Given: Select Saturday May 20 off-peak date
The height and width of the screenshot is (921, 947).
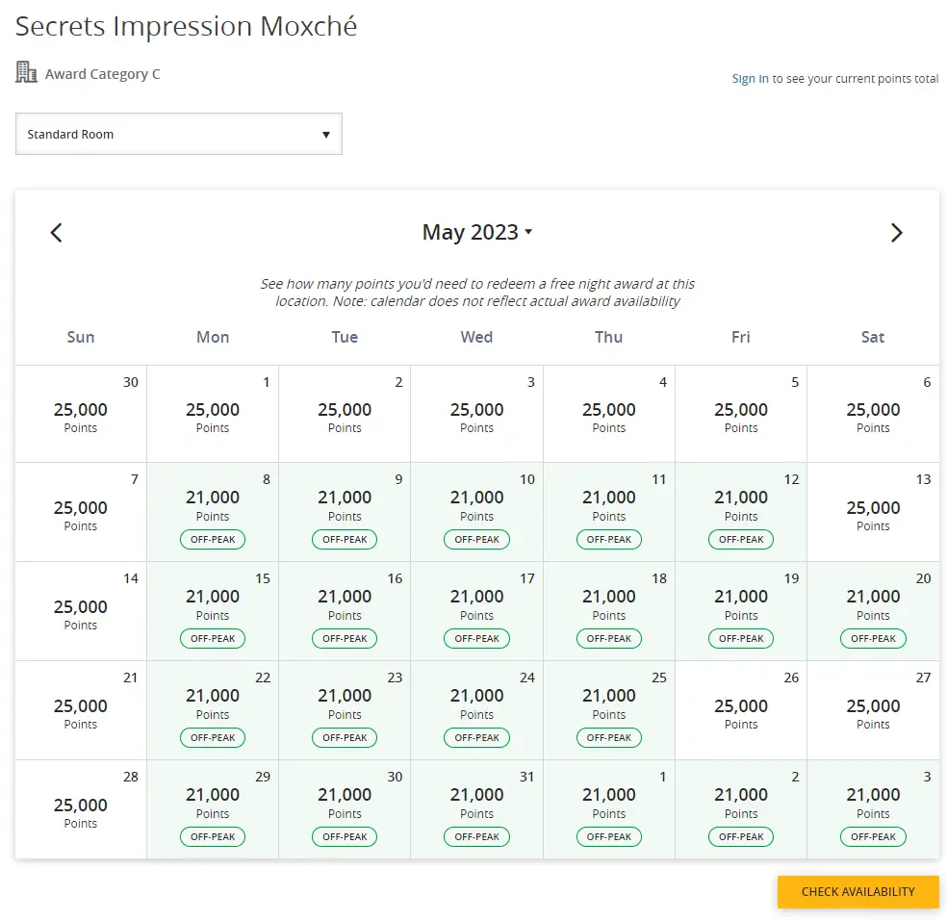Looking at the screenshot, I should (x=873, y=610).
